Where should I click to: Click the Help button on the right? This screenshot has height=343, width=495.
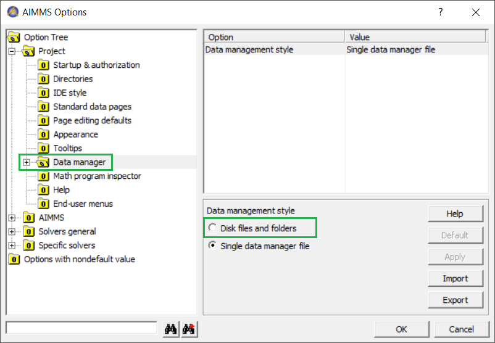coord(455,213)
